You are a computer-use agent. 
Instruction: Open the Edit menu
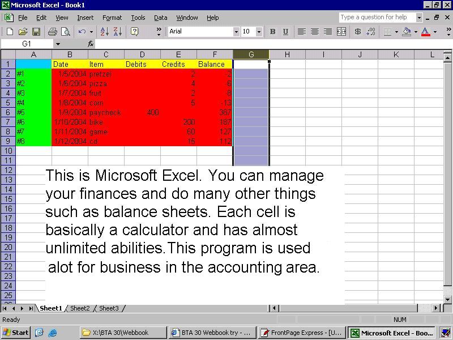(41, 18)
